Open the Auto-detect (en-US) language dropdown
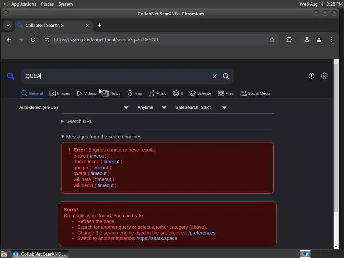Viewport: 344px width, 258px height. click(x=74, y=107)
